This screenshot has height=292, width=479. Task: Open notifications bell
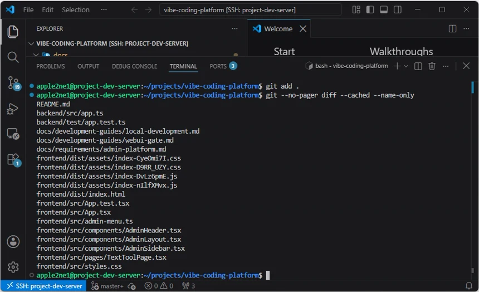(x=469, y=286)
